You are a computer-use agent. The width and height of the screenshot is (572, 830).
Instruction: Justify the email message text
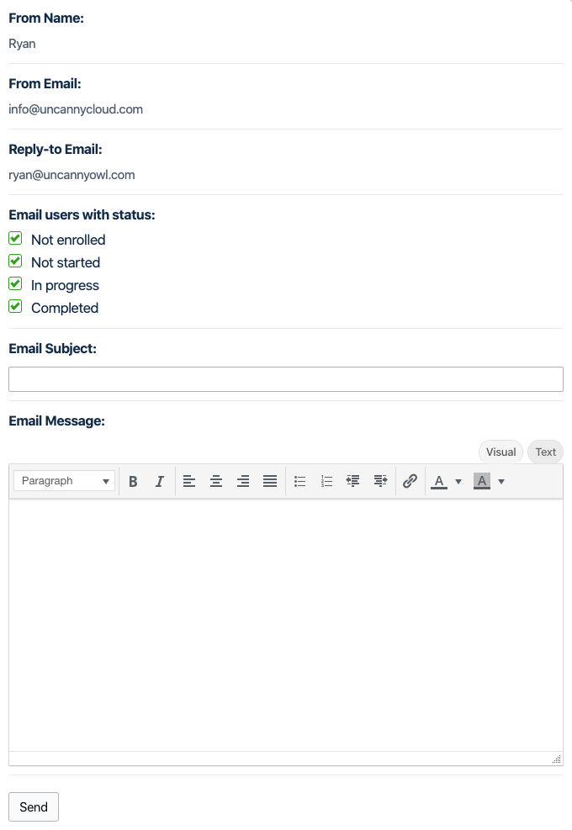pos(270,481)
